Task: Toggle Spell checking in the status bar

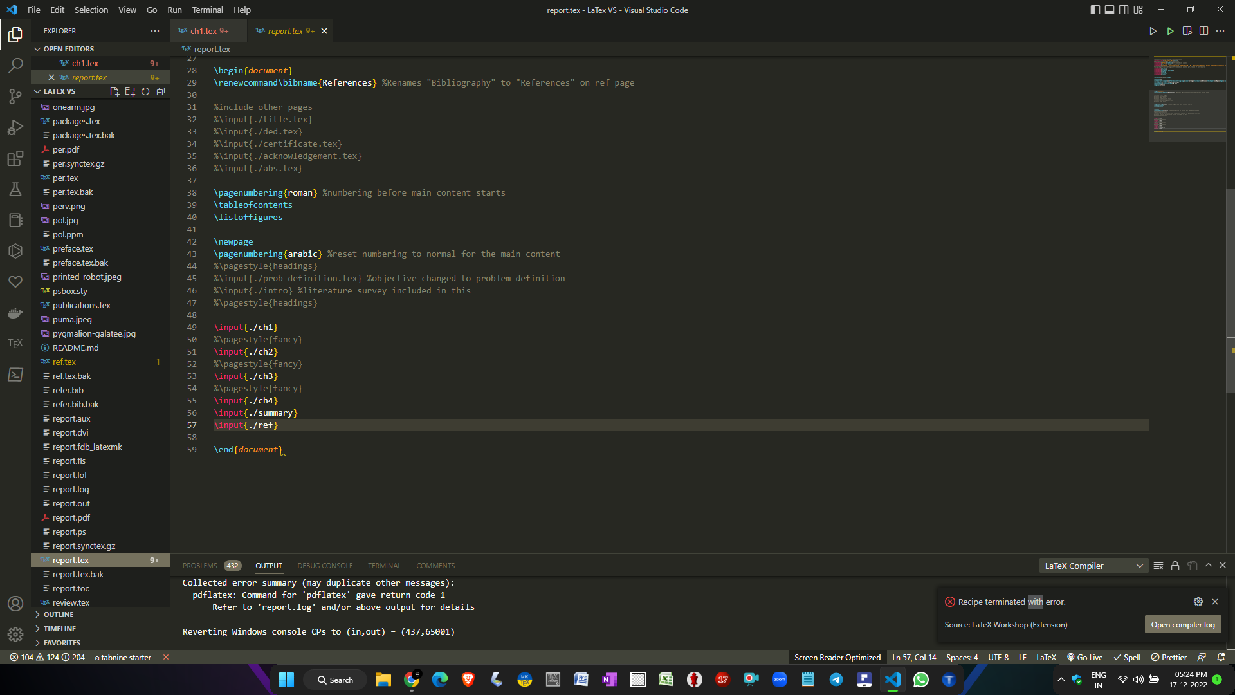Action: (1127, 657)
